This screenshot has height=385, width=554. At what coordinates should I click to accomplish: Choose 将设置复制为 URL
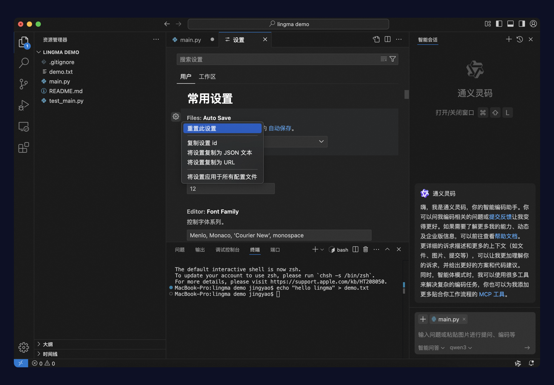(222, 162)
